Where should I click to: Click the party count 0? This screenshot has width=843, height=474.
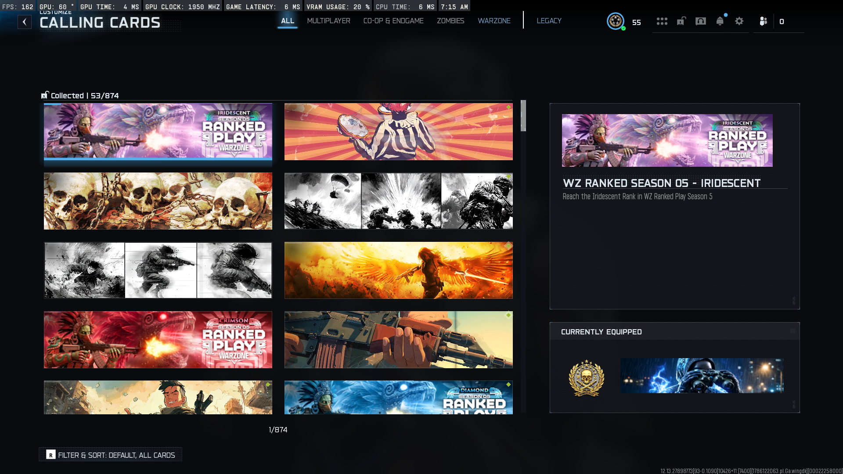coord(782,22)
